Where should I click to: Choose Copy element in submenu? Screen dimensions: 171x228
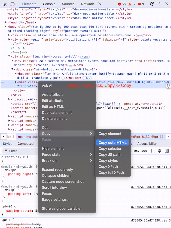pos(112,134)
